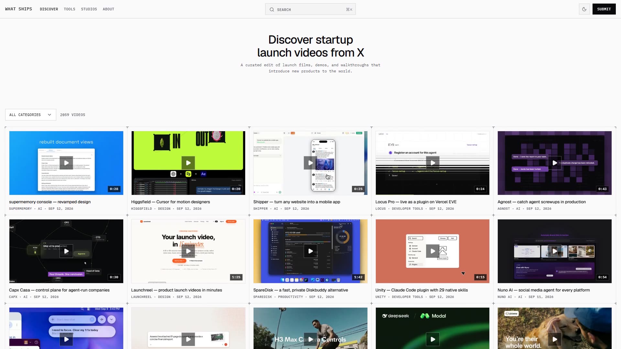Play the Higgsfield motion designers video
This screenshot has width=621, height=349.
pyautogui.click(x=188, y=163)
